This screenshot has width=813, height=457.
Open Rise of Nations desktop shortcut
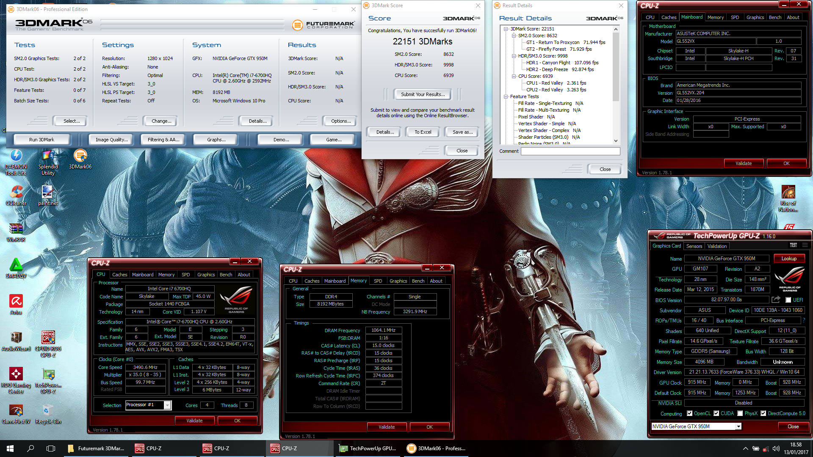pyautogui.click(x=788, y=198)
